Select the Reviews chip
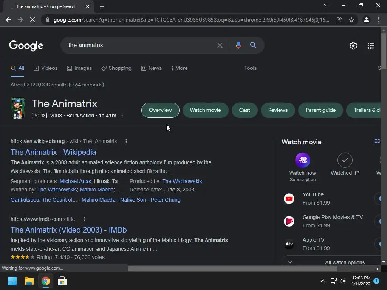The width and height of the screenshot is (387, 290). click(x=278, y=110)
